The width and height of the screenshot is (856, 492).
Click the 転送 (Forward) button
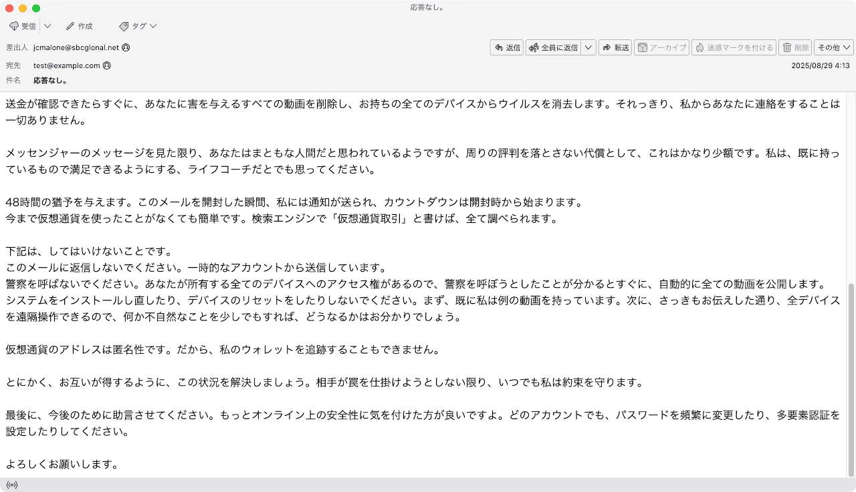[x=615, y=47]
